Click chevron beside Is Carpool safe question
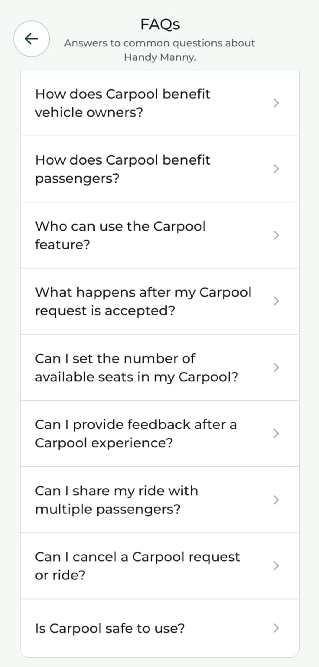 (276, 628)
